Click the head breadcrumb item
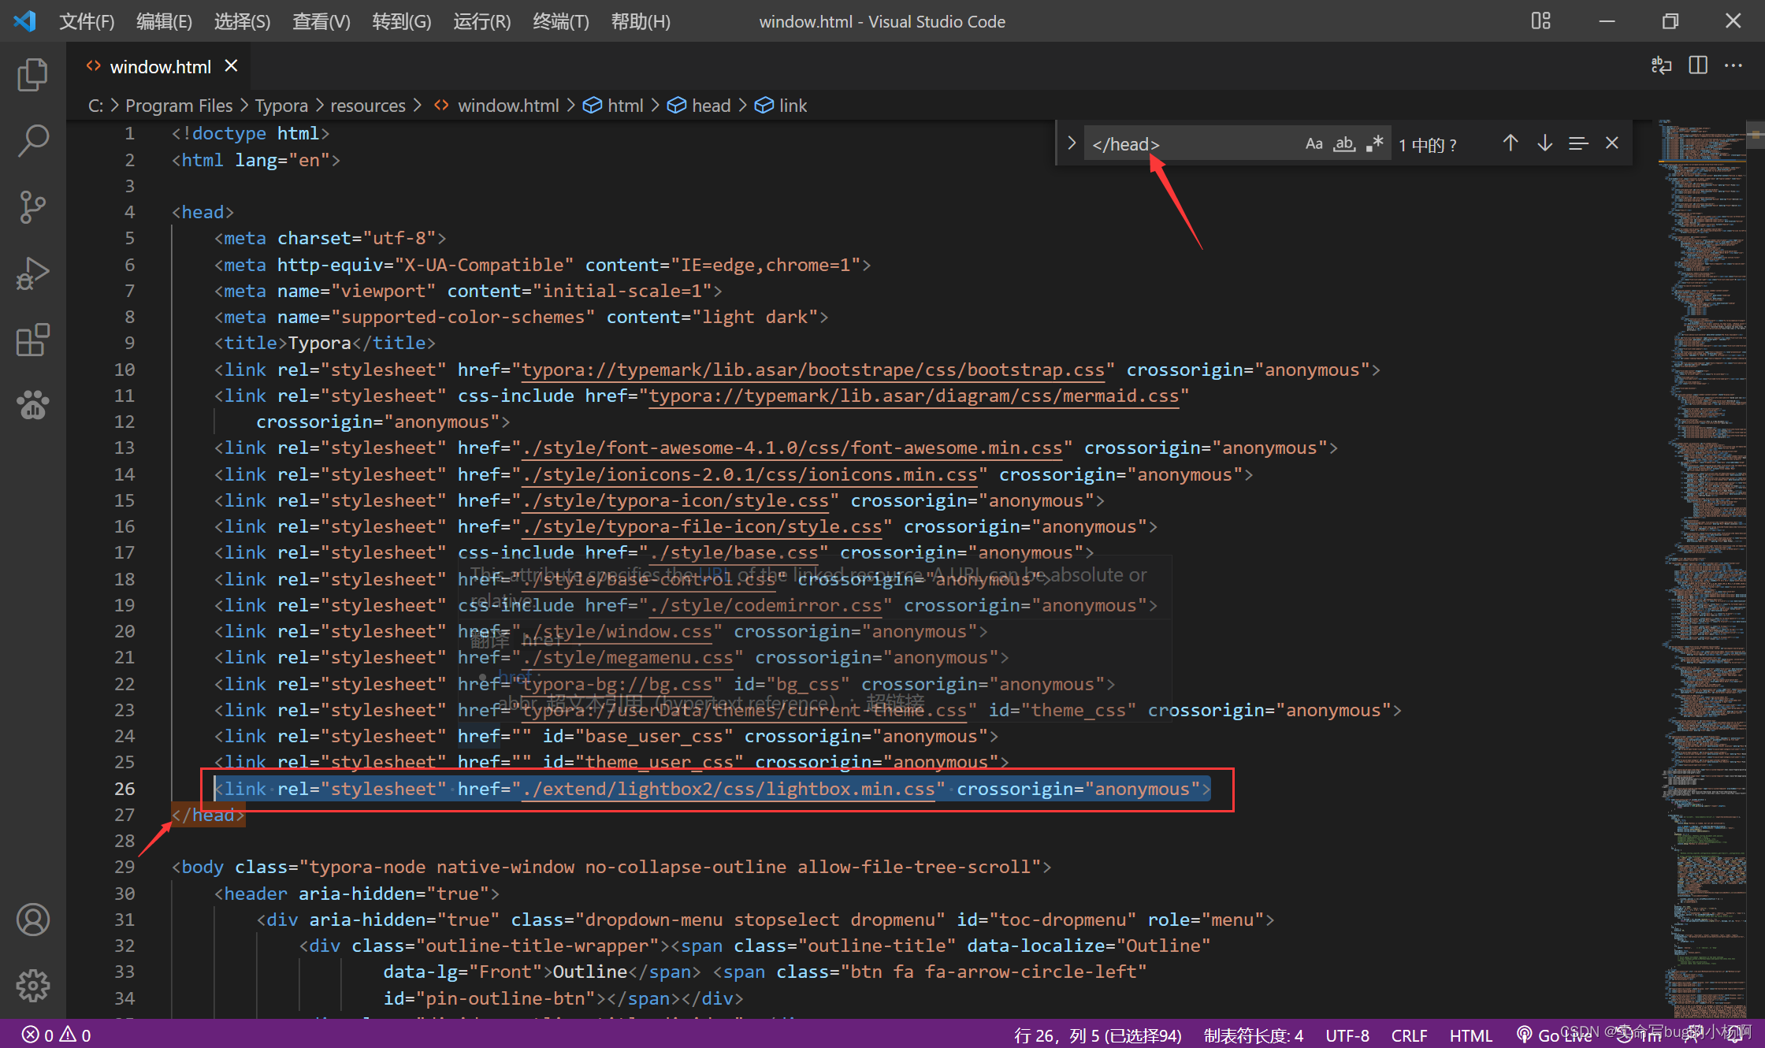The image size is (1765, 1048). (711, 106)
